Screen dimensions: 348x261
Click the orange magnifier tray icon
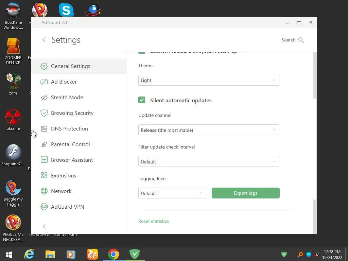click(300, 254)
